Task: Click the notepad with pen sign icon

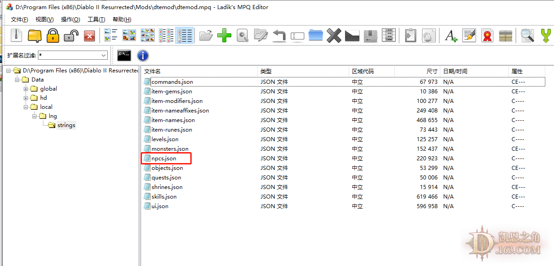Action: coord(469,36)
